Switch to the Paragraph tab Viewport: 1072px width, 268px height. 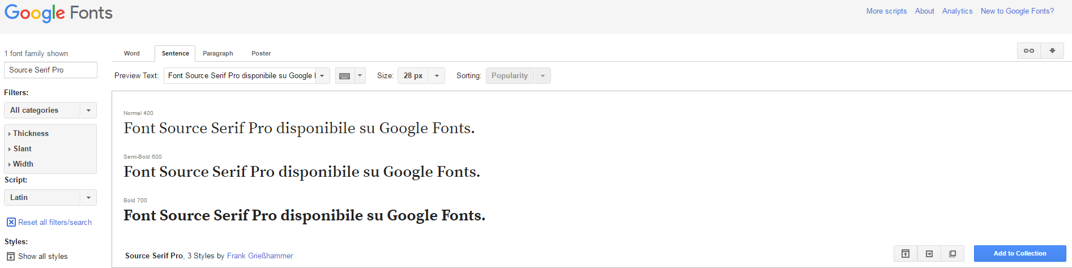tap(217, 53)
